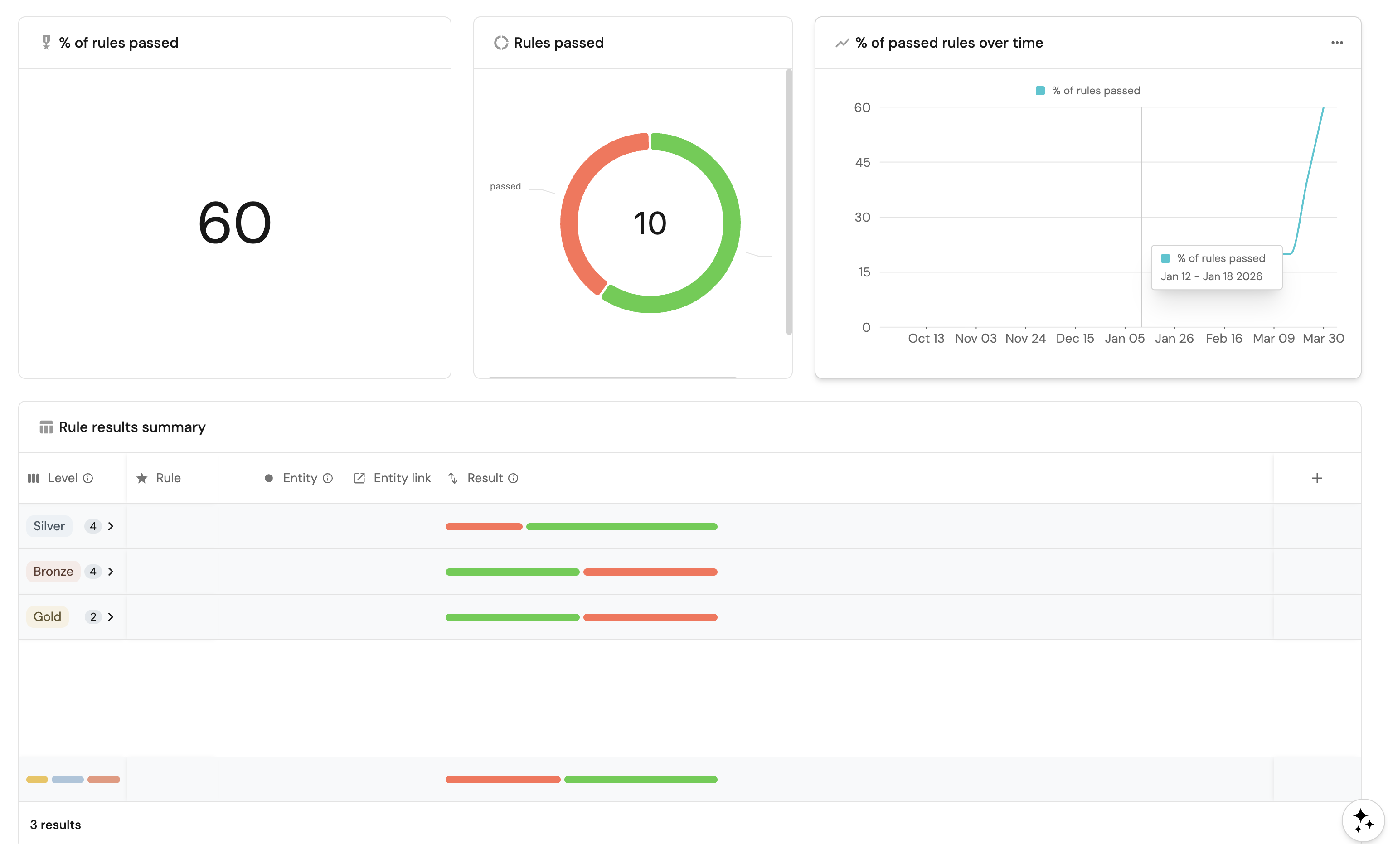Open the AI sparkle assistant button

[x=1363, y=820]
